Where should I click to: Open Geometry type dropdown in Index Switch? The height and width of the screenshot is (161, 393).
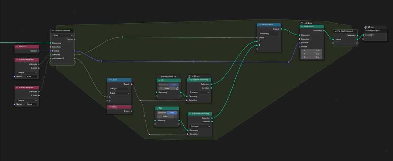(x=269, y=34)
